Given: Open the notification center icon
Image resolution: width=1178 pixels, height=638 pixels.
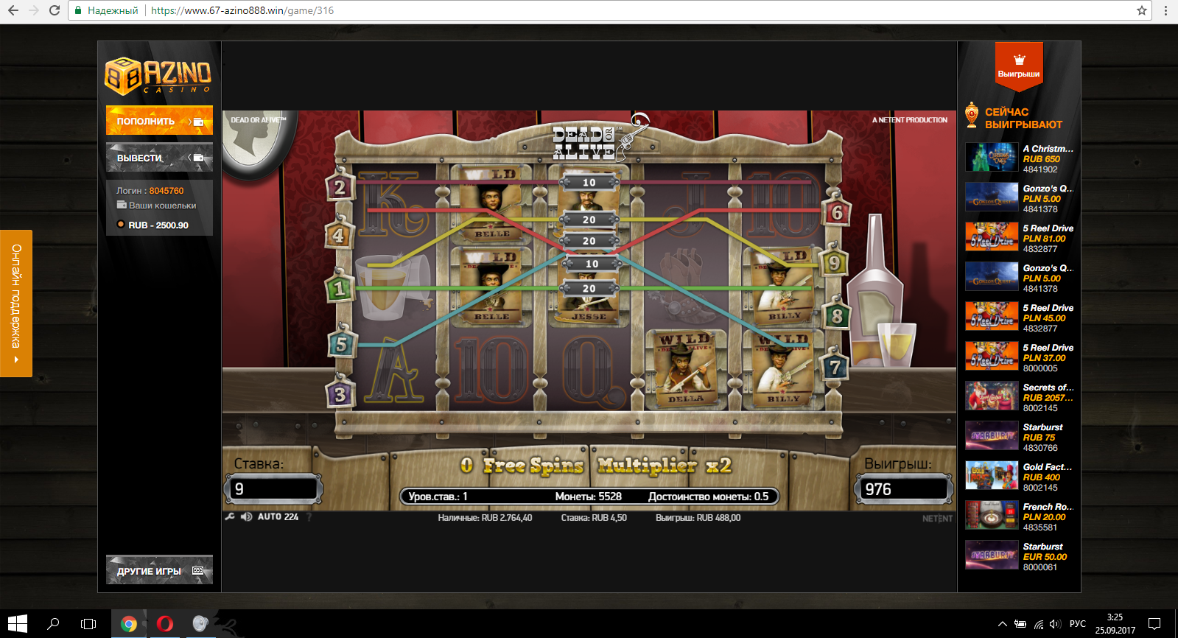Looking at the screenshot, I should 1154,624.
